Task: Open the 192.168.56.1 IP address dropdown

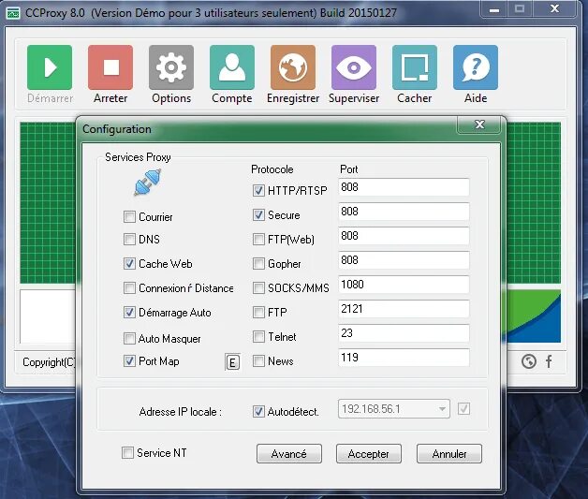Action: coord(394,408)
